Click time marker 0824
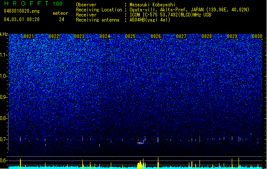Screen dimensions: 267x169 click(105, 36)
